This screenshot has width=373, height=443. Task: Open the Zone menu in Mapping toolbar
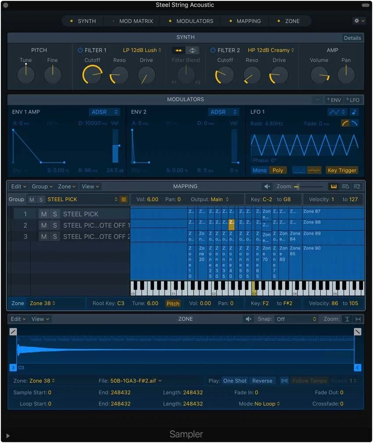pos(66,186)
